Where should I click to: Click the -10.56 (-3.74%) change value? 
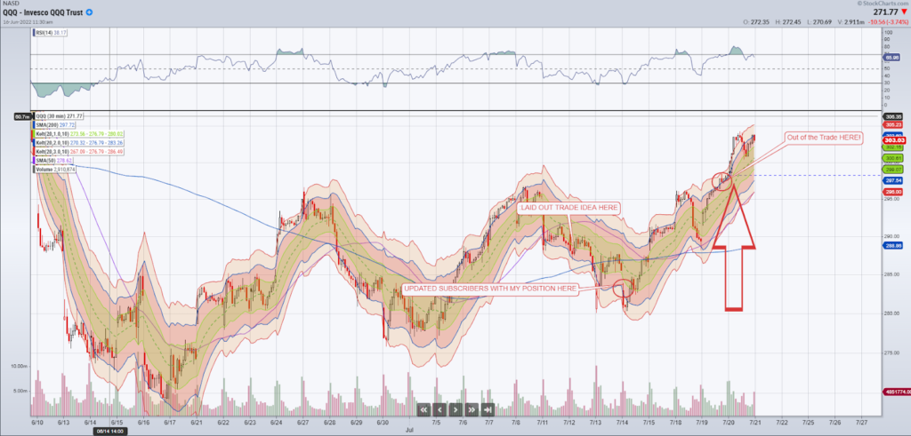[x=887, y=22]
